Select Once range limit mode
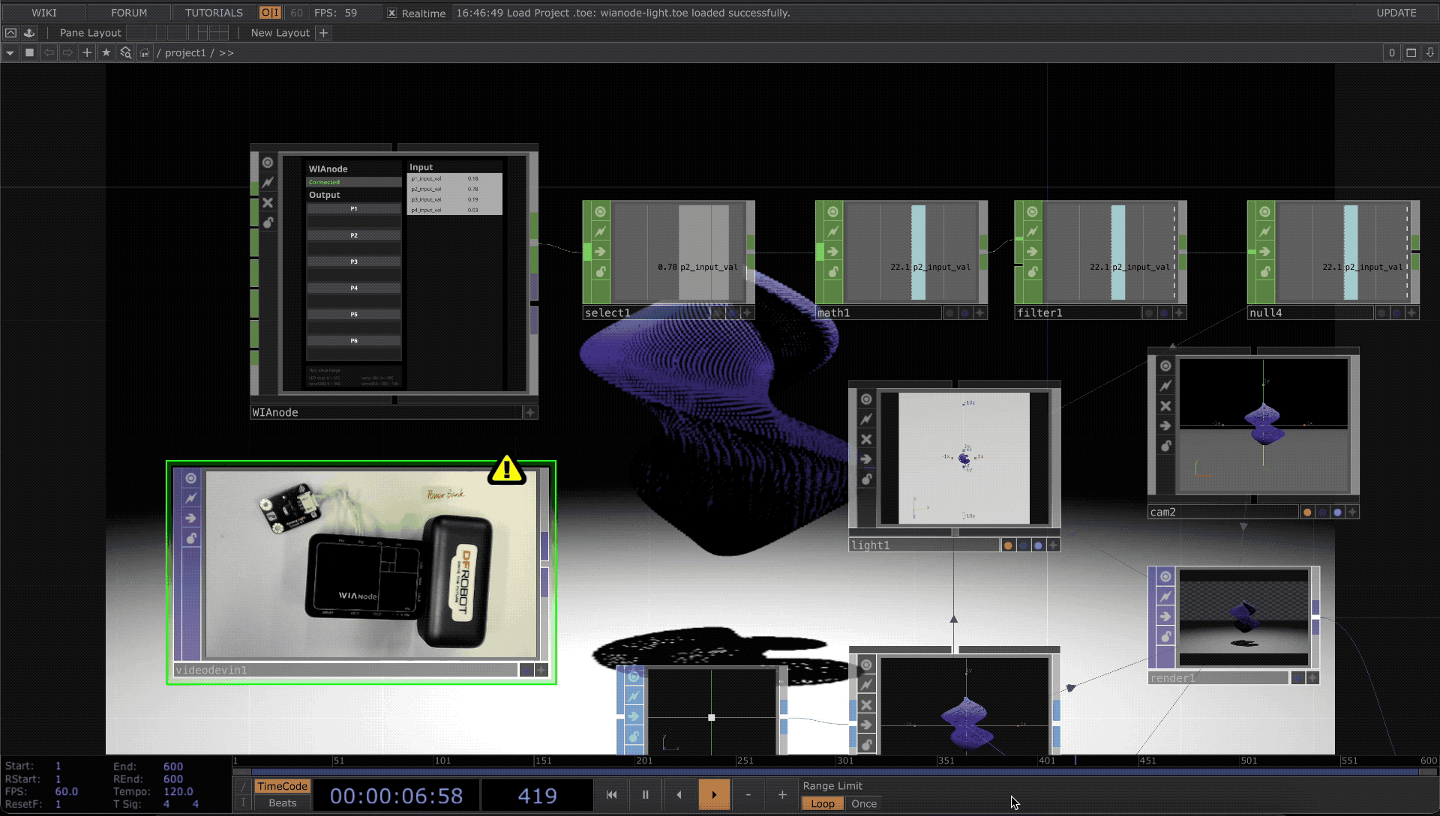This screenshot has width=1440, height=816. (863, 804)
